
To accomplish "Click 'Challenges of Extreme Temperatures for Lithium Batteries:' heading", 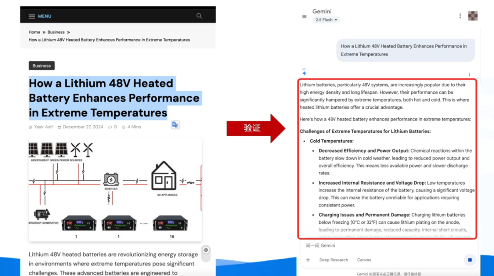I will [x=365, y=131].
